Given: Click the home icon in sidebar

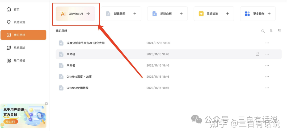Looking at the screenshot, I should (x=9, y=9).
